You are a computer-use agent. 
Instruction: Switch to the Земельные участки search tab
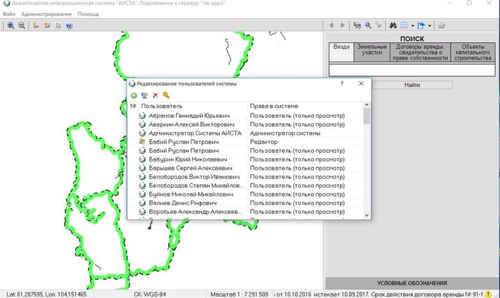pos(372,53)
